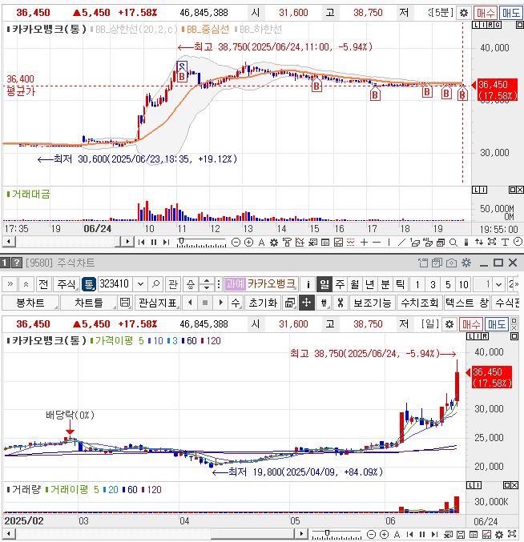
Task: Click the 매도 sell button on daily chart
Action: point(496,324)
